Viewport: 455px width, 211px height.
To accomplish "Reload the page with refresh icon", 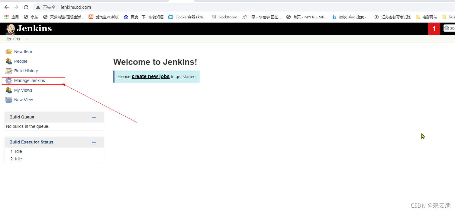I will pos(26,7).
